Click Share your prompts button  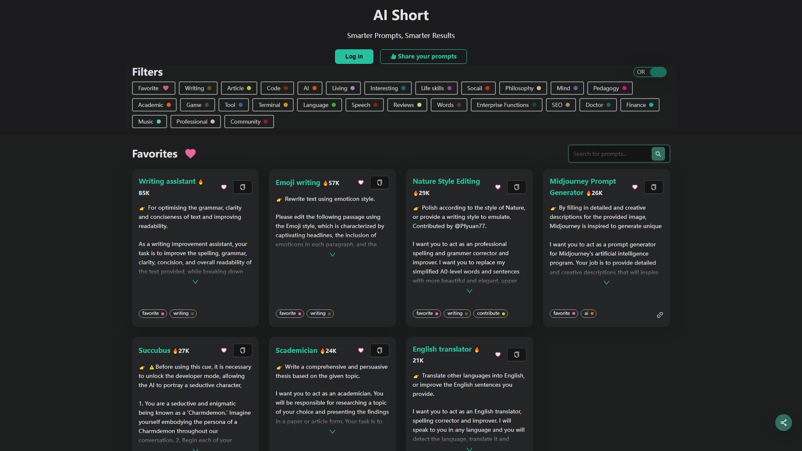tap(423, 56)
